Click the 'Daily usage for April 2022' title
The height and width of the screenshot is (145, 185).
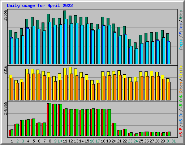coord(40,5)
